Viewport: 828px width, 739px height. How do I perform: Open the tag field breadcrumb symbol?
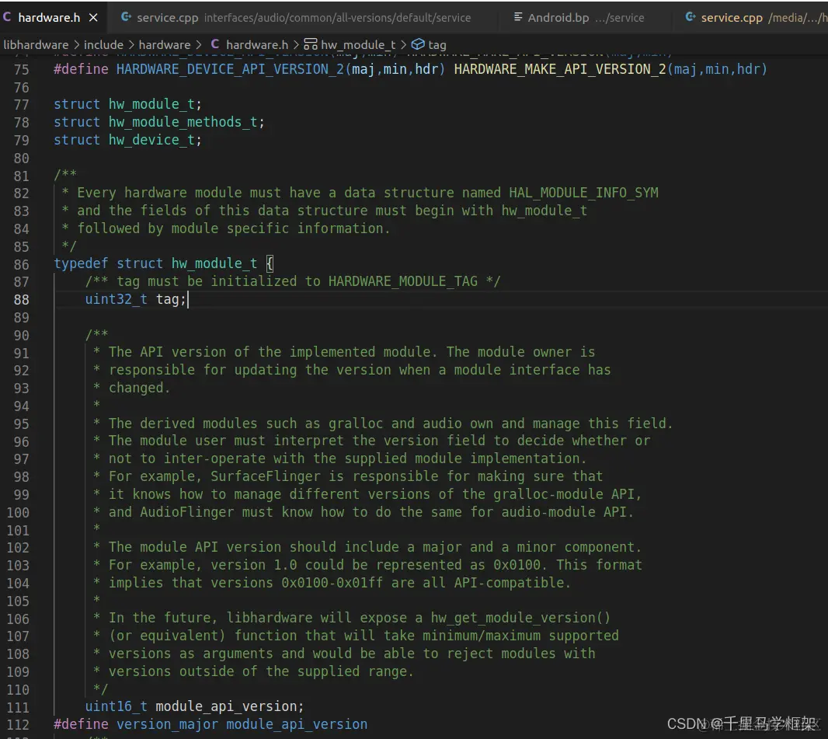[437, 45]
